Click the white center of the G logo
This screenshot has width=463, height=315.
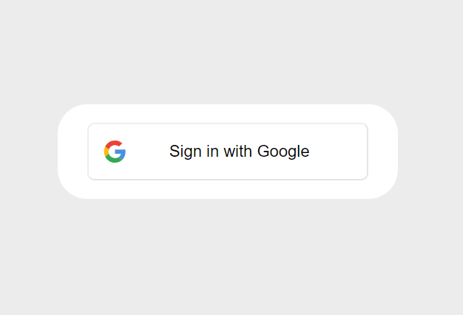click(x=112, y=152)
